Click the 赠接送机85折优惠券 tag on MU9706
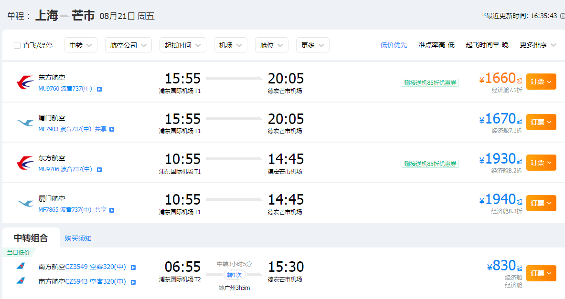Screen dimensions: 565x299 pos(430,164)
